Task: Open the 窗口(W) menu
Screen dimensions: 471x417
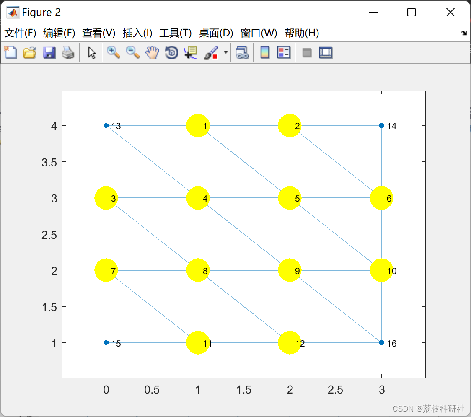Action: [259, 33]
